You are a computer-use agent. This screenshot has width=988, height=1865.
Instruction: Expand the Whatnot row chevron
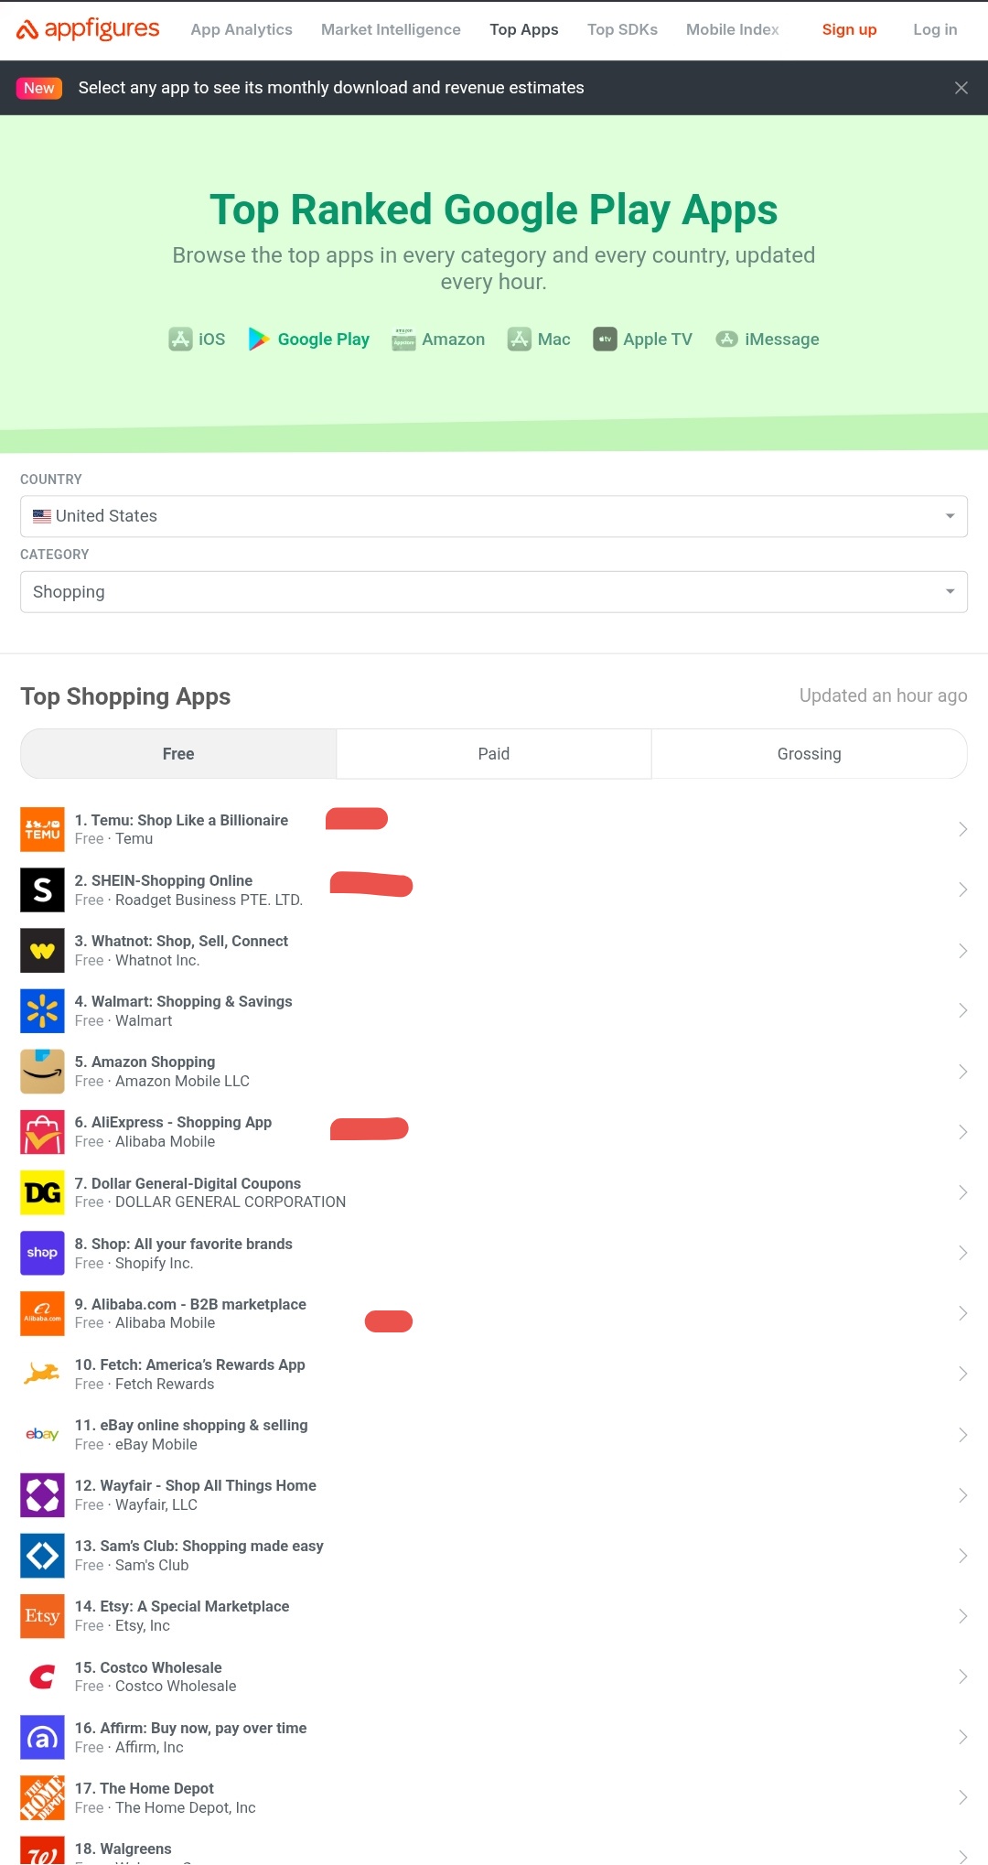coord(962,951)
